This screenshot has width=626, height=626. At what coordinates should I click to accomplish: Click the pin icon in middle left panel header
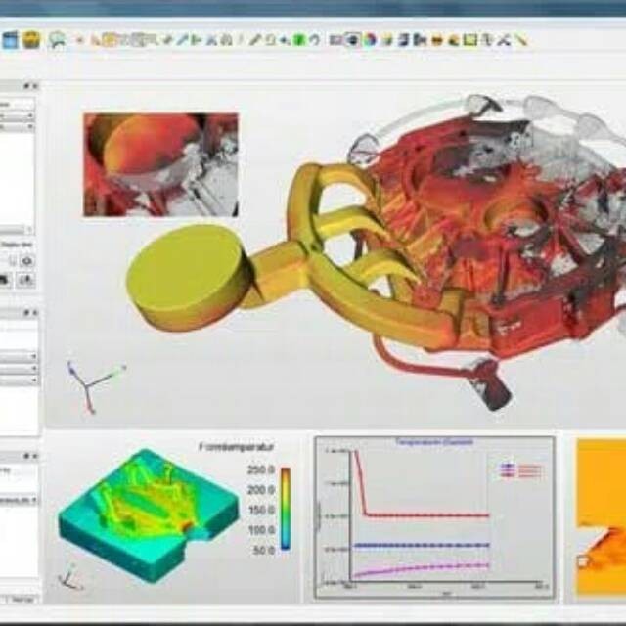26,313
